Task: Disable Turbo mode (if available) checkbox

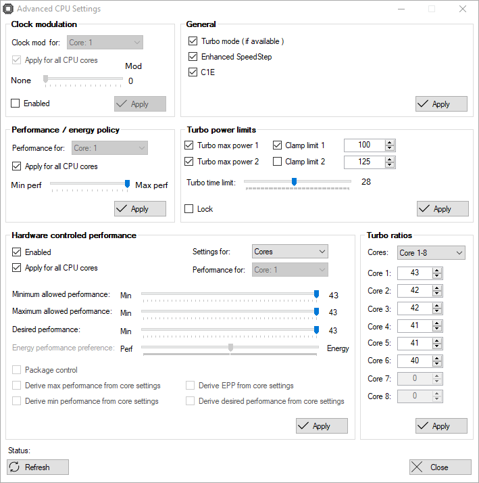Action: (193, 41)
